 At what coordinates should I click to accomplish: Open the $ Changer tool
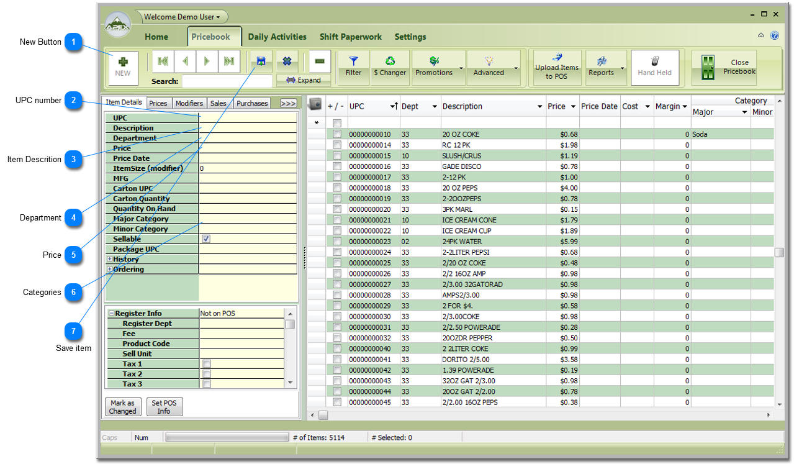[x=390, y=67]
